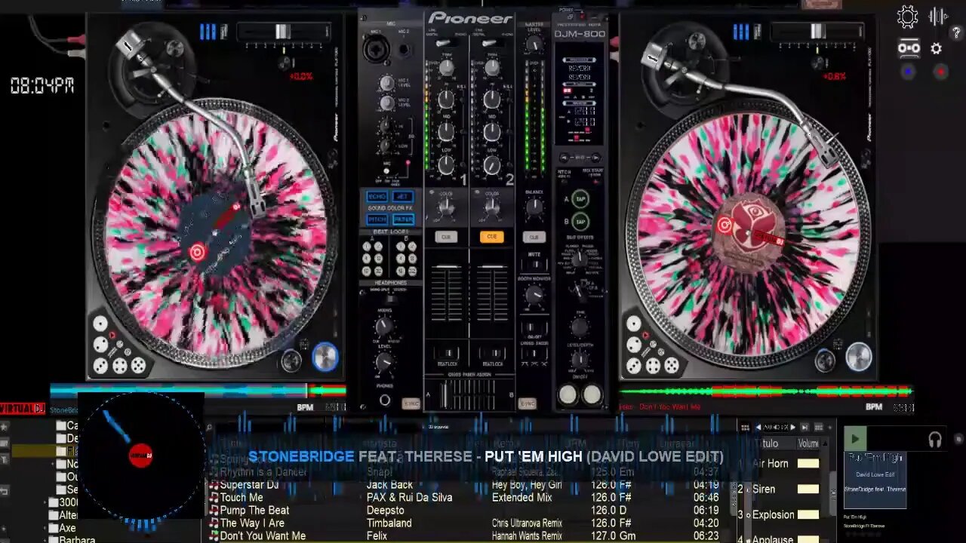Click the cassette tape recorder icon
This screenshot has height=543, width=966.
(x=909, y=48)
